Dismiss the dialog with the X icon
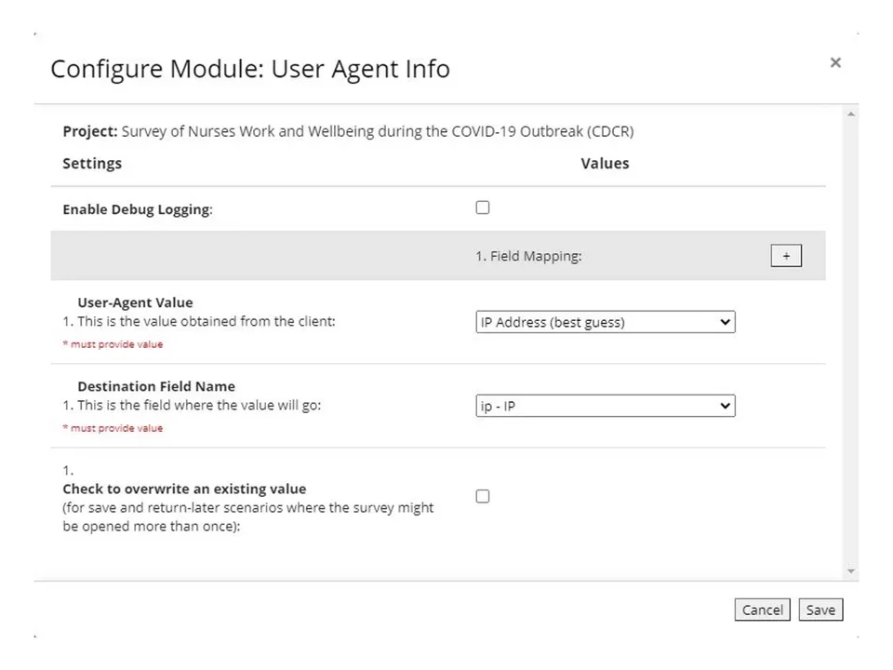Screen dimensions: 893x670 click(x=834, y=62)
